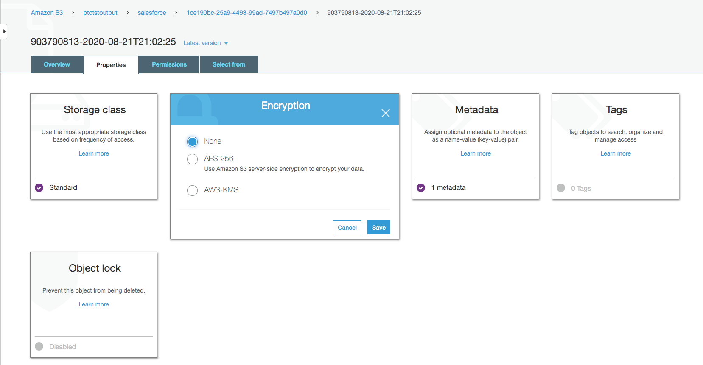The height and width of the screenshot is (365, 703).
Task: Open the Tags card title
Action: tap(616, 110)
